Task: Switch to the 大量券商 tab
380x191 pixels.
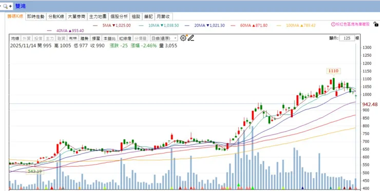Action: pos(77,16)
